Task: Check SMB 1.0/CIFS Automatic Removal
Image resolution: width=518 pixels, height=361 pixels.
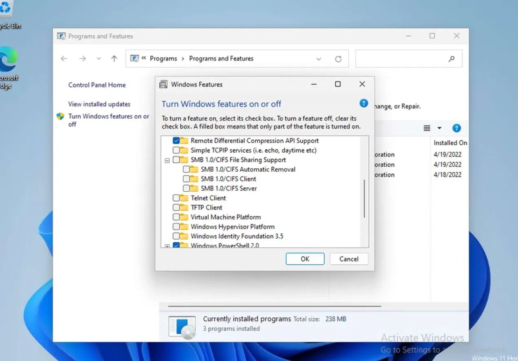Action: [x=186, y=169]
